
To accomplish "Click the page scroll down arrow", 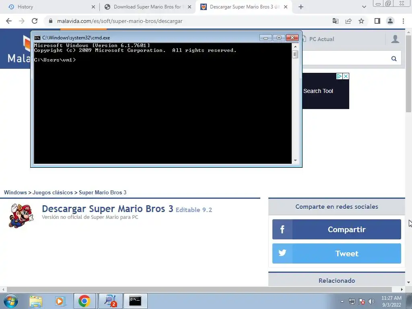I will [409, 282].
